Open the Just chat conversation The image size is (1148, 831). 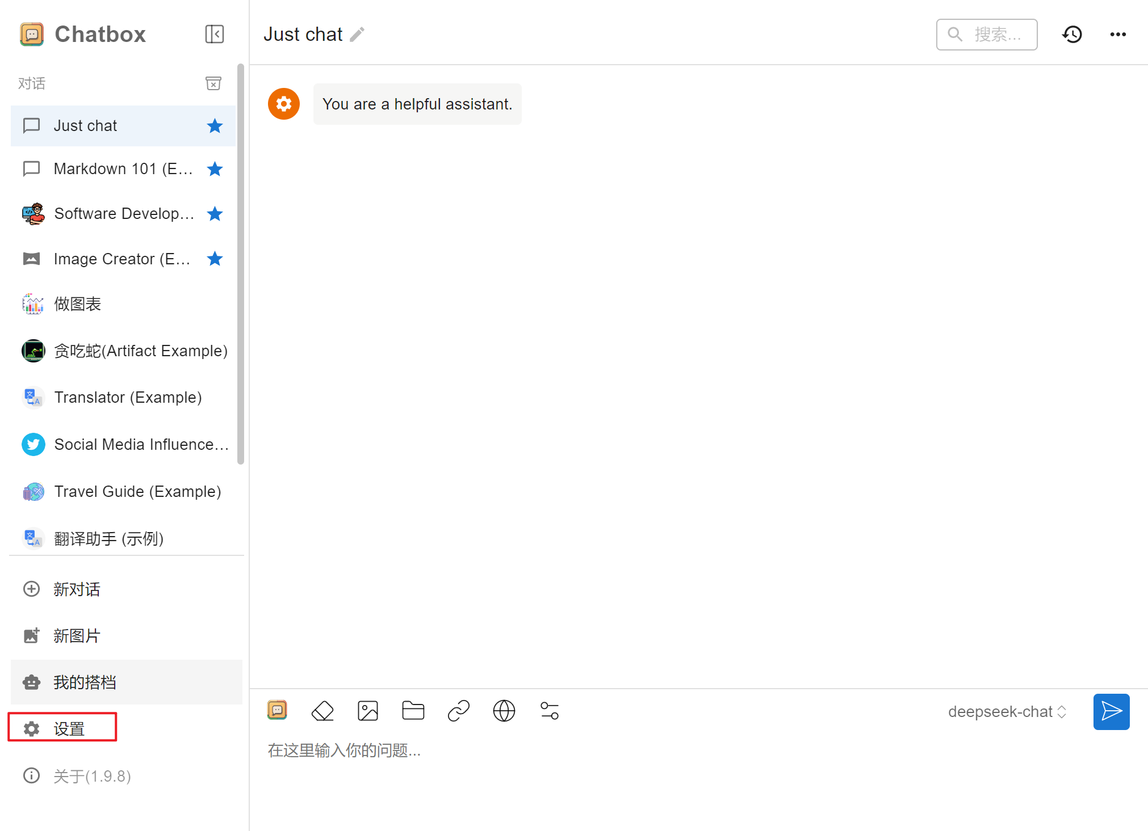pos(123,126)
